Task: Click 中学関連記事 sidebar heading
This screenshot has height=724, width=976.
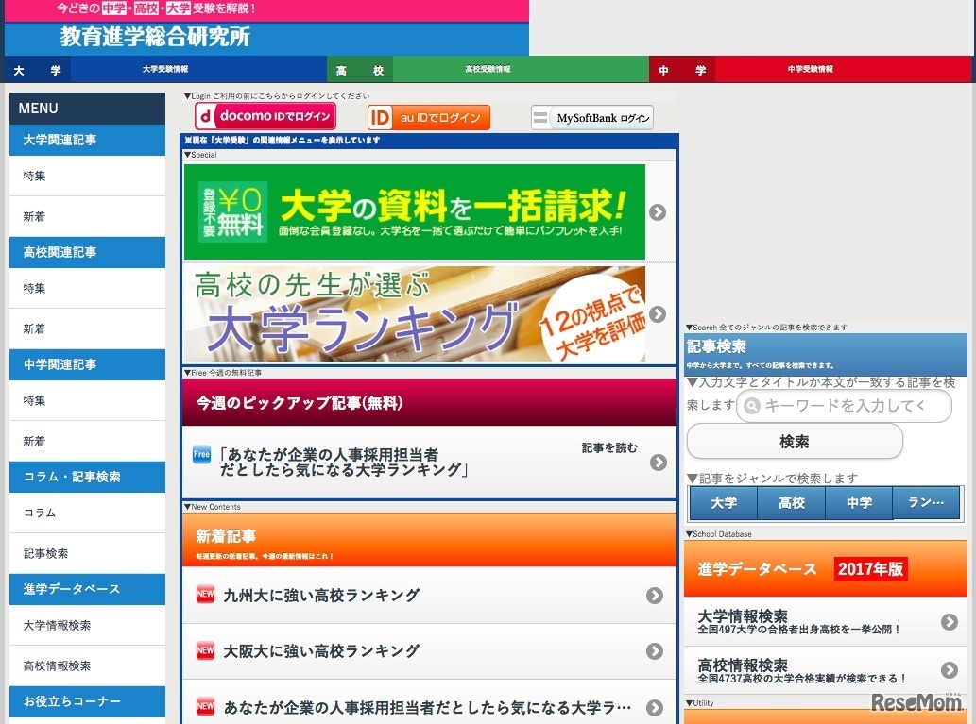Action: 87,364
